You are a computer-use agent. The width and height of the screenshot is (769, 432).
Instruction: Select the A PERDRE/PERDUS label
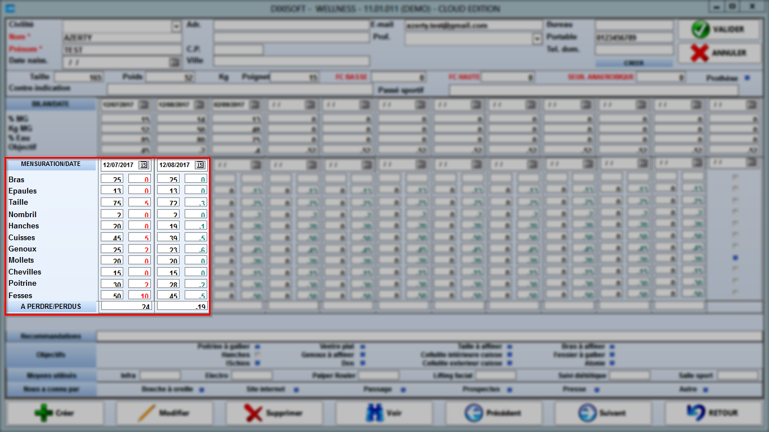coord(51,307)
